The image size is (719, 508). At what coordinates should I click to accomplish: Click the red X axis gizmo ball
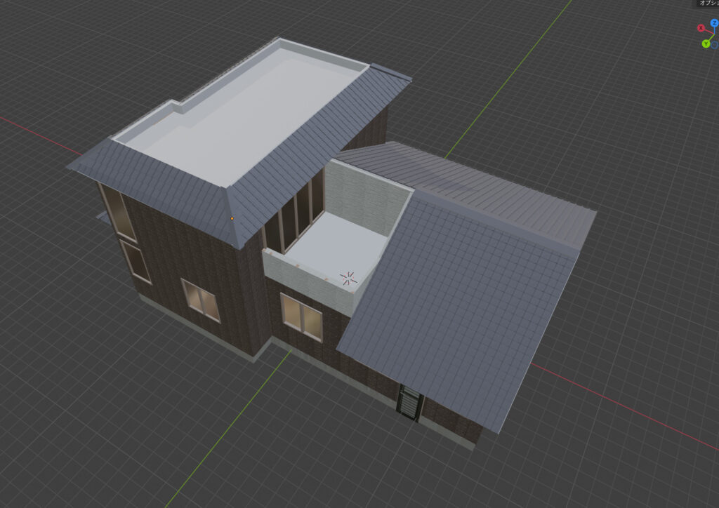coord(701,28)
